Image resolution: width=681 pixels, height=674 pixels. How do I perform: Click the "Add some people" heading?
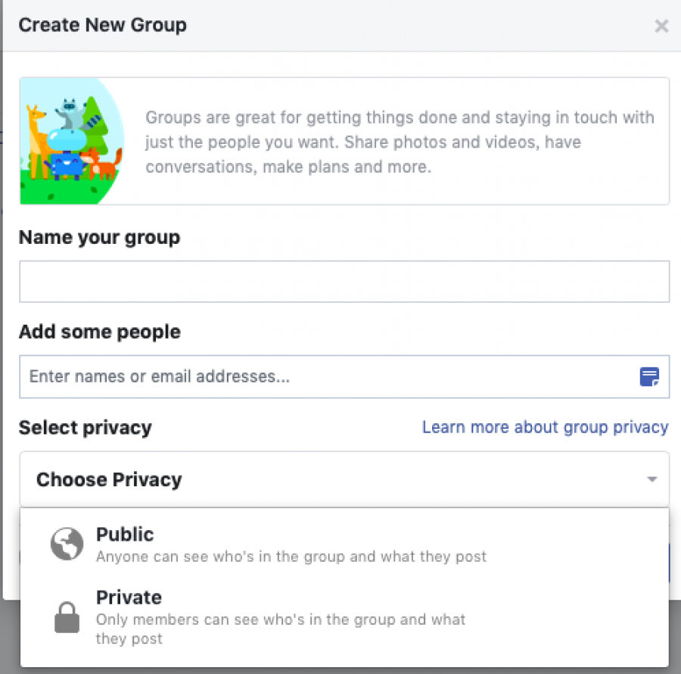(99, 332)
